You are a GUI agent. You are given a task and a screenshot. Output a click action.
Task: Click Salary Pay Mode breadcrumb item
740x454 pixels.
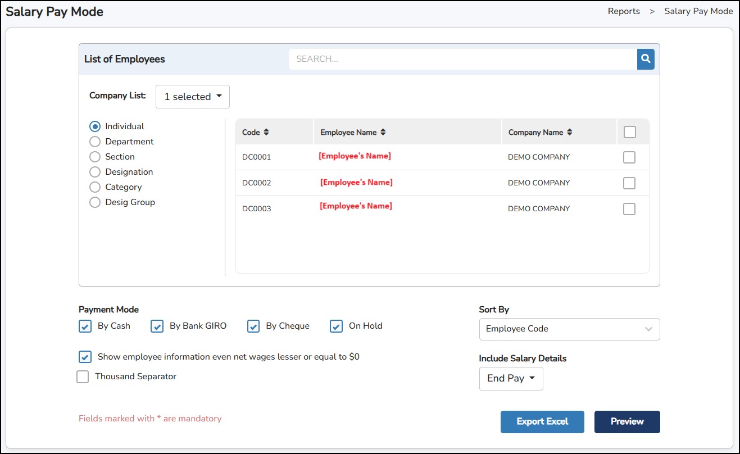click(698, 11)
